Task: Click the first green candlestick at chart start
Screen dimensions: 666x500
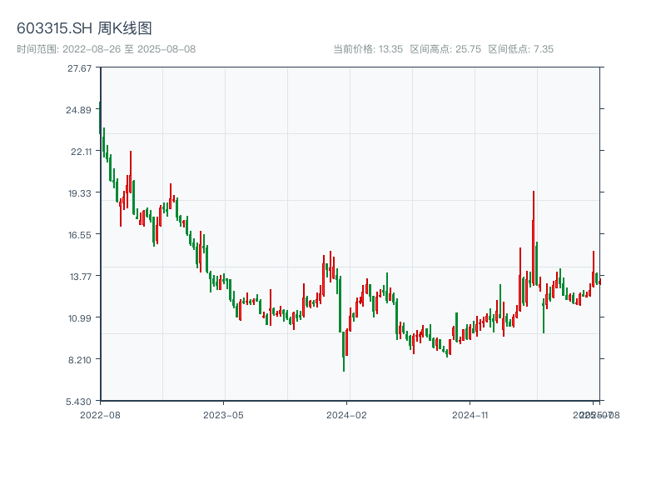Action: click(x=100, y=117)
